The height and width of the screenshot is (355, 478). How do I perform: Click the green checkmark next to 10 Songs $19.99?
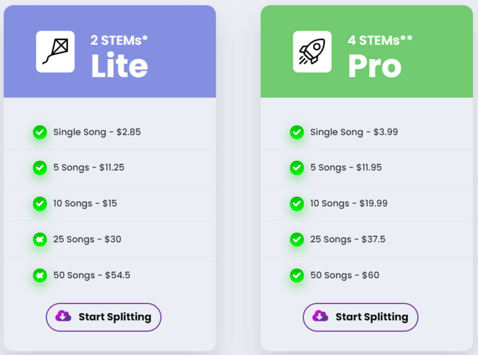click(x=297, y=203)
